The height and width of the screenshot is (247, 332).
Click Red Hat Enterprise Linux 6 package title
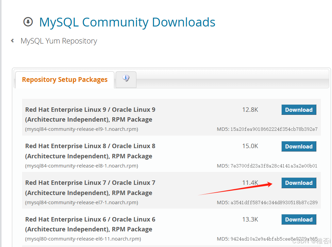90,224
